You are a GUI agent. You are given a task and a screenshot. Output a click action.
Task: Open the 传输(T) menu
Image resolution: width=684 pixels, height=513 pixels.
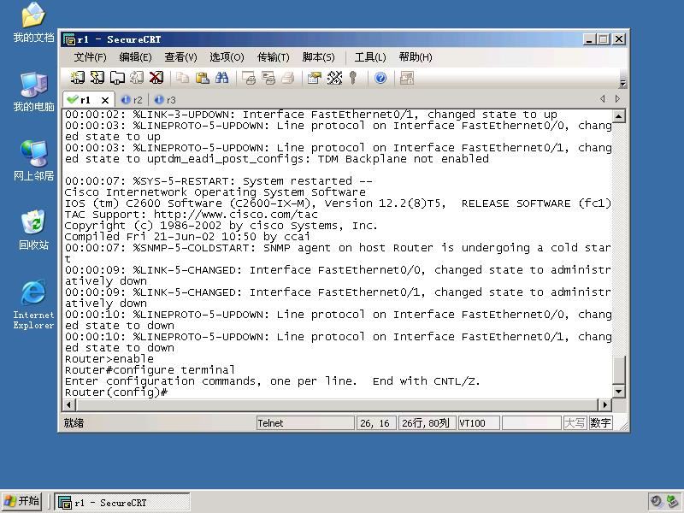(x=273, y=57)
